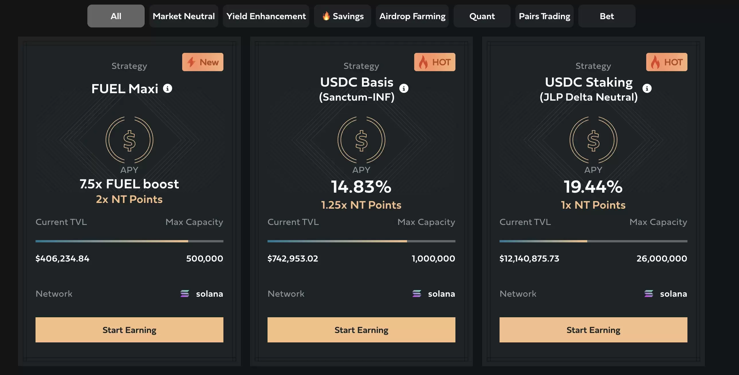
Task: Click the USDC Staking info icon
Action: click(x=647, y=88)
